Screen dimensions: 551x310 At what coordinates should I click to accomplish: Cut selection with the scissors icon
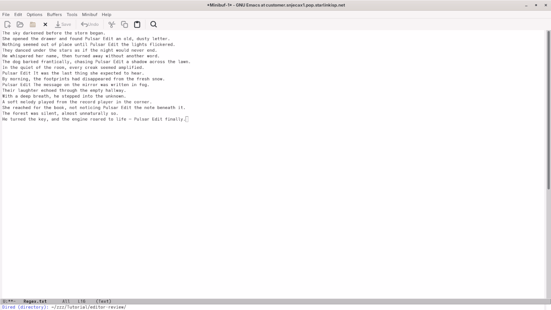point(112,25)
